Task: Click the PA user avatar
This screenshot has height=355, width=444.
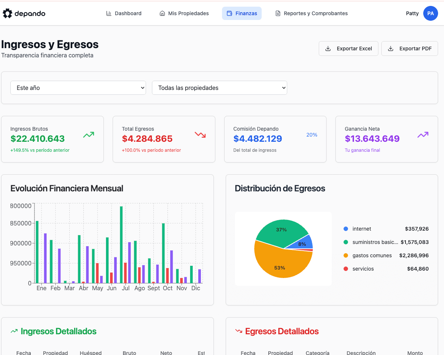Action: (x=430, y=13)
